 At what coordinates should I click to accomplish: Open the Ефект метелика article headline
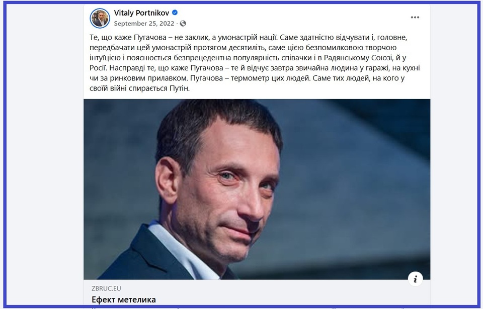(124, 299)
